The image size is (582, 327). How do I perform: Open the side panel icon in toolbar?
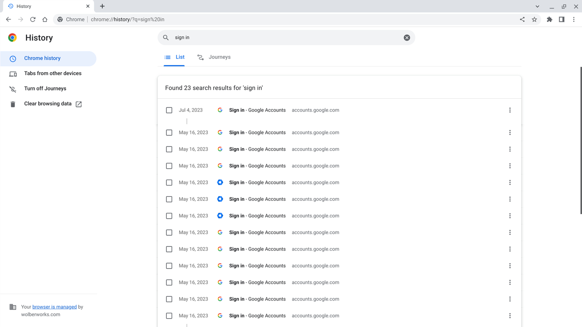(x=562, y=19)
